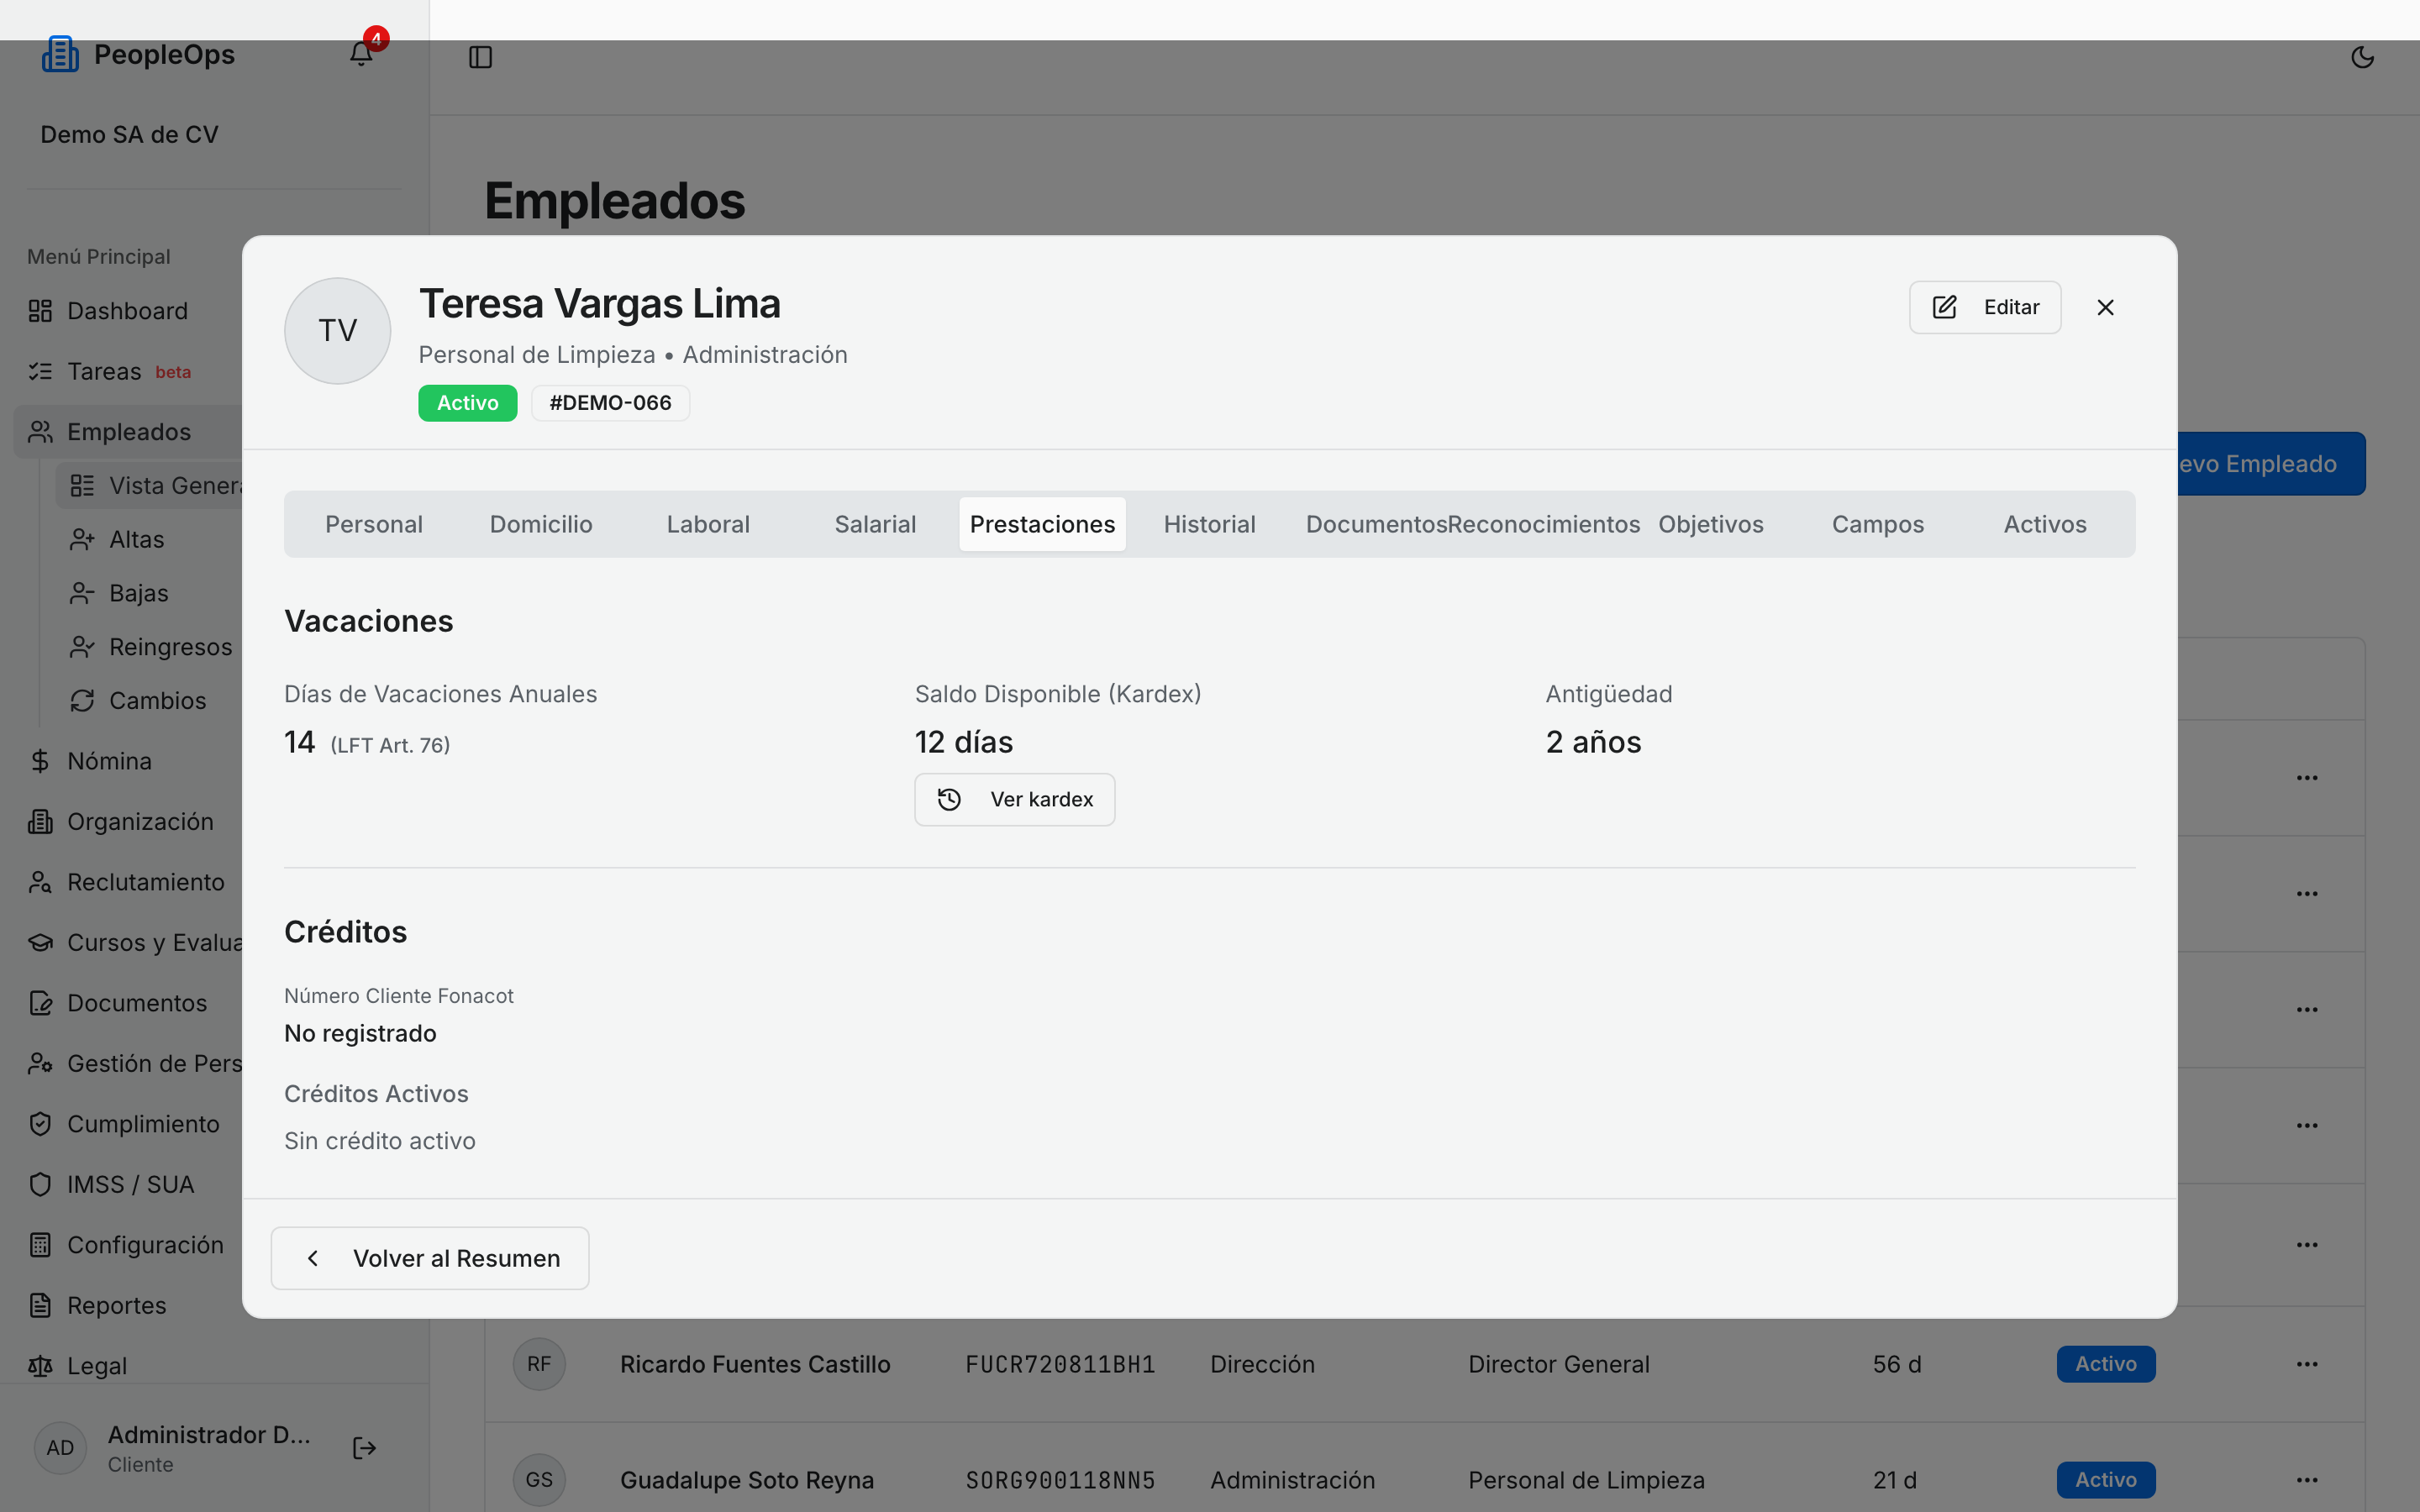Open Gestión de Personal section

[127, 1064]
